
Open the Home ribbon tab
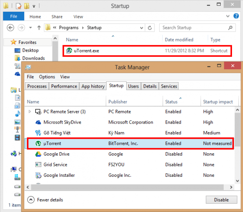click(35, 17)
